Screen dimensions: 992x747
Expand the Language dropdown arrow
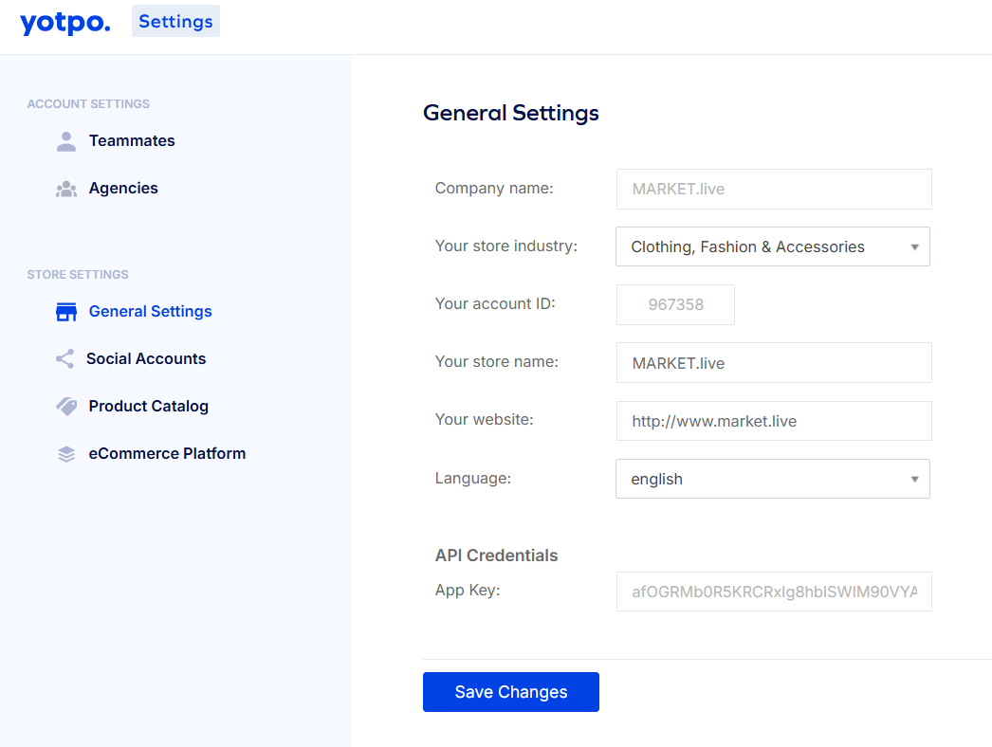[914, 480]
